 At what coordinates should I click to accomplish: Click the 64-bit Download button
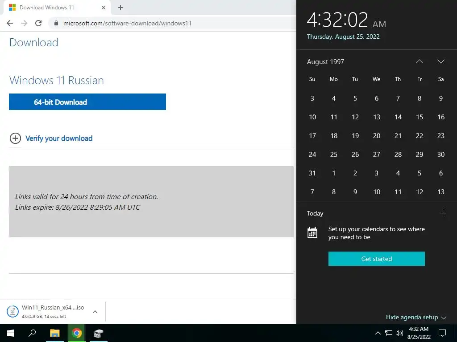click(x=87, y=102)
